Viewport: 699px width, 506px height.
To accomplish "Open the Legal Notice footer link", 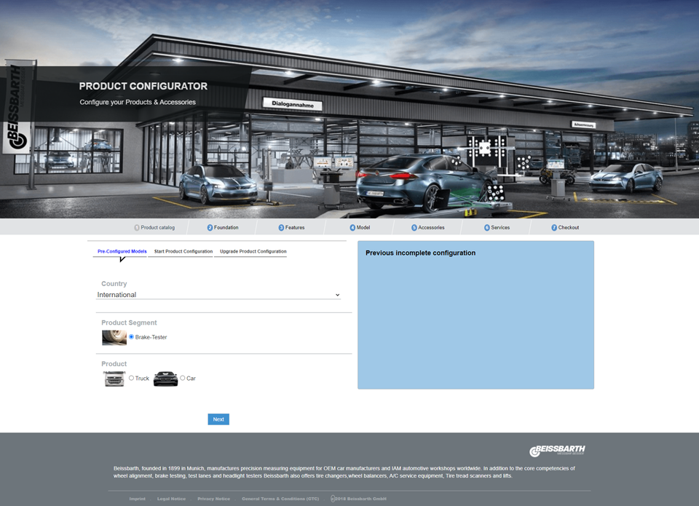I will tap(171, 499).
